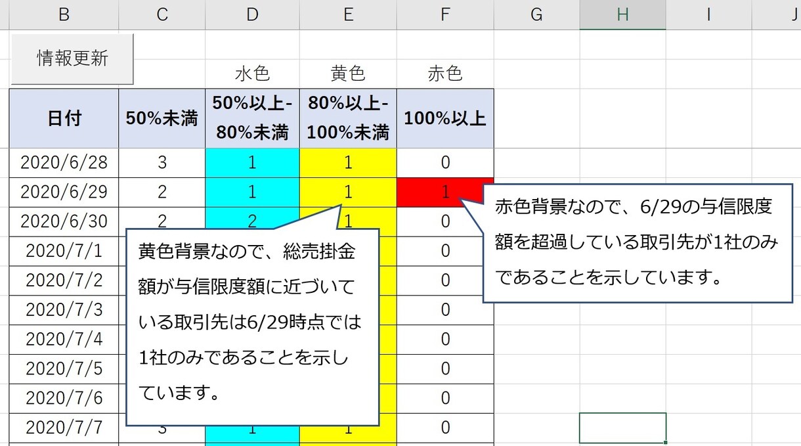
Task: Select column F header
Action: (x=445, y=14)
